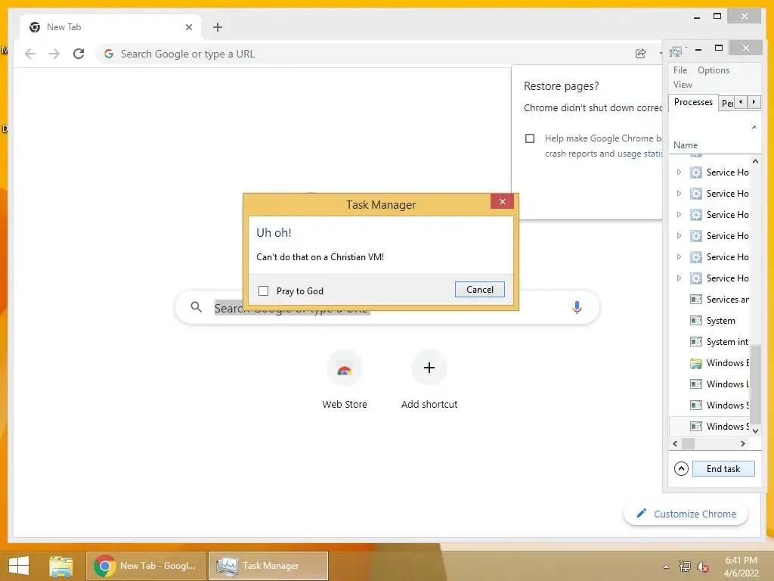This screenshot has width=774, height=581.
Task: Sort by the Name column header
Action: point(686,145)
